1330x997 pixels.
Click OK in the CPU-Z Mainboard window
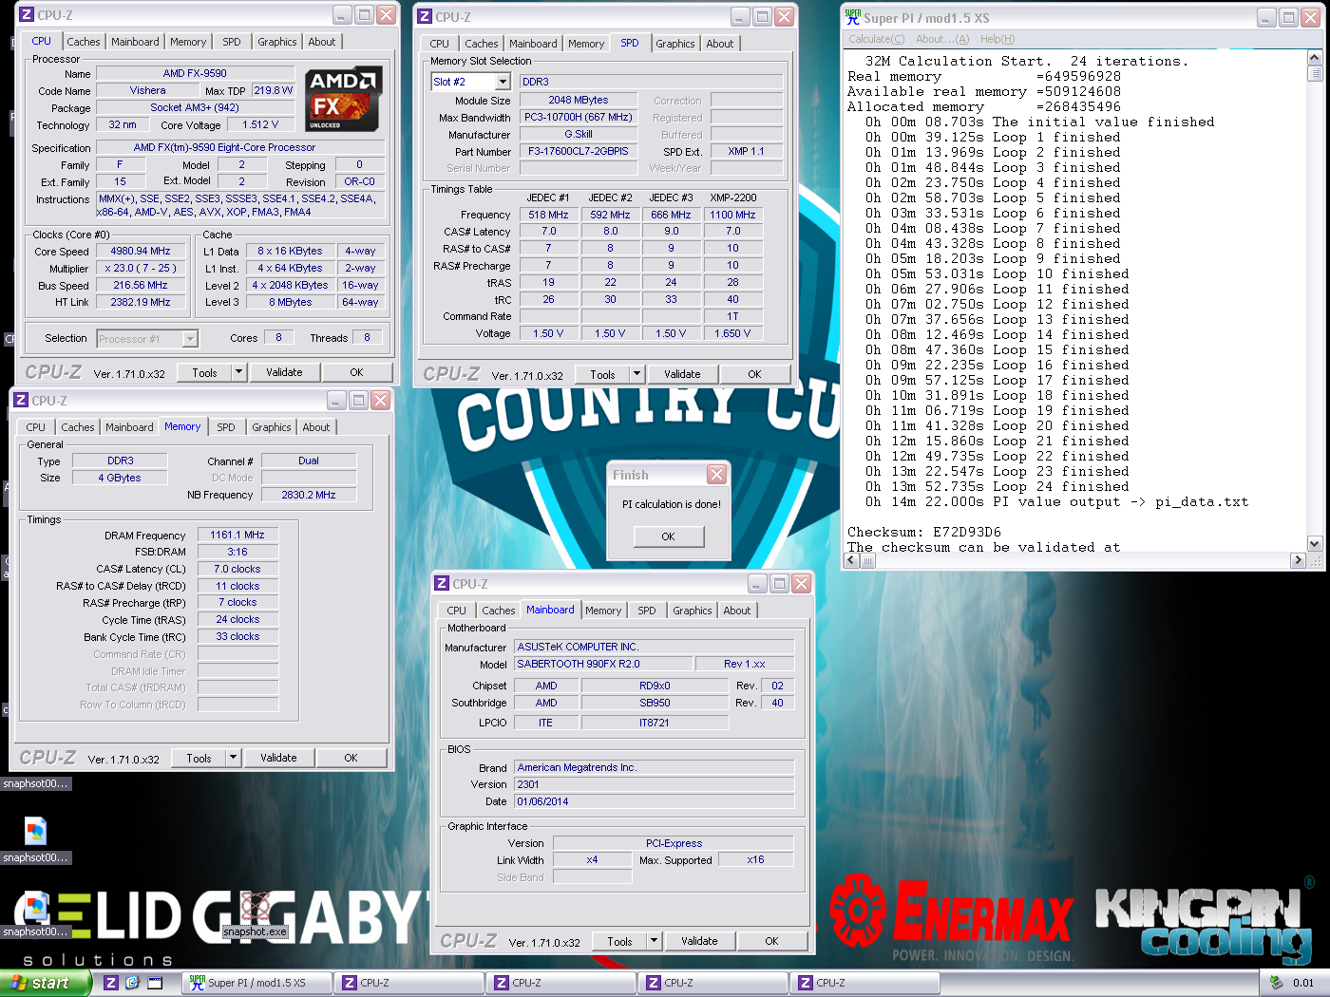771,941
